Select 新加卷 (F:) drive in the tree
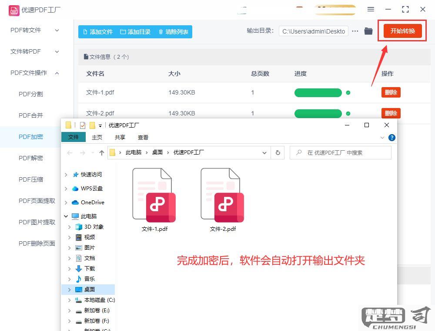The image size is (435, 331). coord(97,321)
